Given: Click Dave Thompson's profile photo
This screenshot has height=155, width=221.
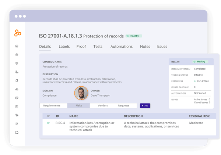Looking at the screenshot, I should tap(81, 93).
